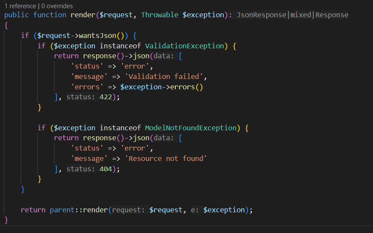373x233 pixels.
Task: Place cursor on status code 404
Action: (106, 169)
